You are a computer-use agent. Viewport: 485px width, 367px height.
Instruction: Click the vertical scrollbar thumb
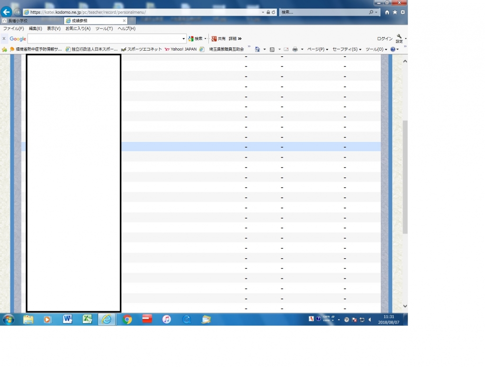[x=405, y=177]
